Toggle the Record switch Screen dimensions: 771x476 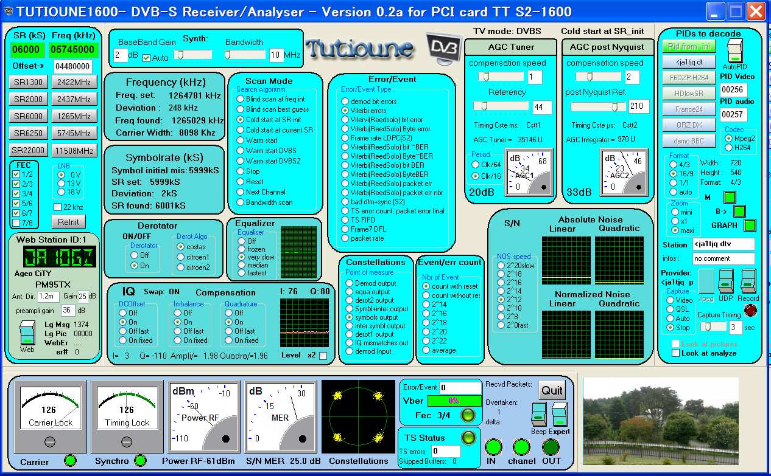pyautogui.click(x=748, y=281)
